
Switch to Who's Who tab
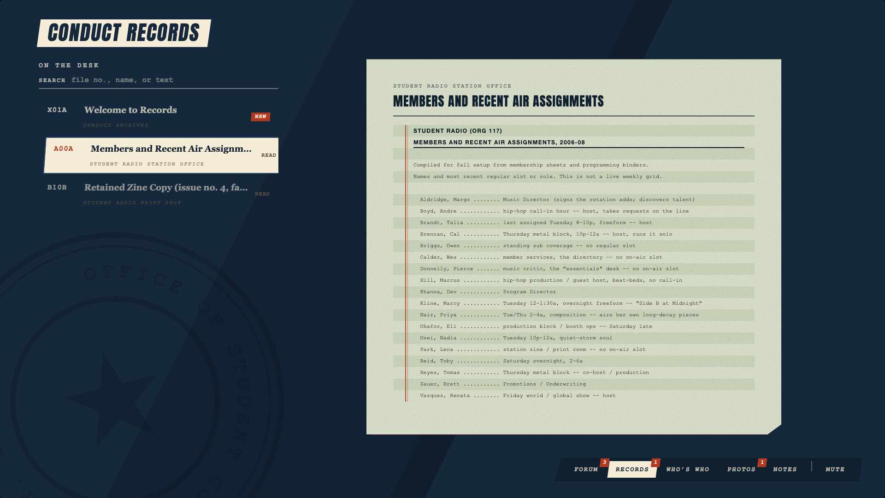[x=687, y=469]
